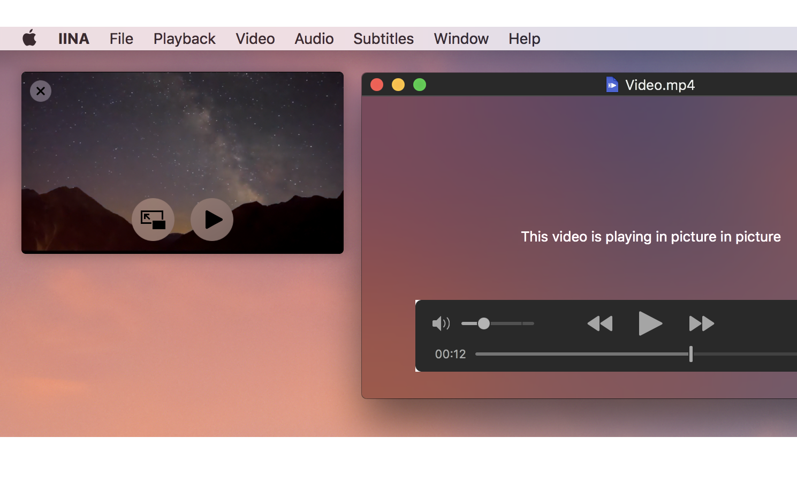Adjust the volume slider knob

pyautogui.click(x=484, y=323)
